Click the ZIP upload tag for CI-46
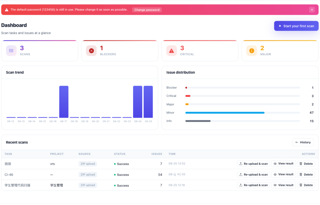Viewport: 320px width, 205px height. [88, 174]
